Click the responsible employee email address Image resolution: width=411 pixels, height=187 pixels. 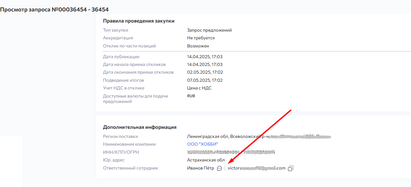[x=256, y=168]
